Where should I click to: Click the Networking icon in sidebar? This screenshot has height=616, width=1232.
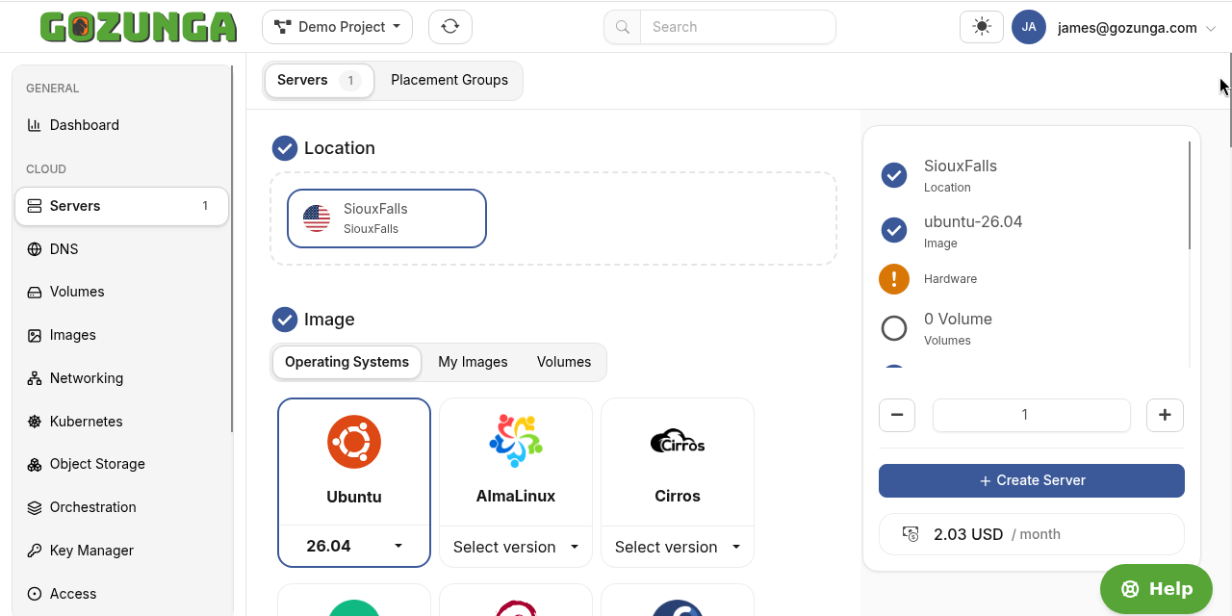point(35,378)
